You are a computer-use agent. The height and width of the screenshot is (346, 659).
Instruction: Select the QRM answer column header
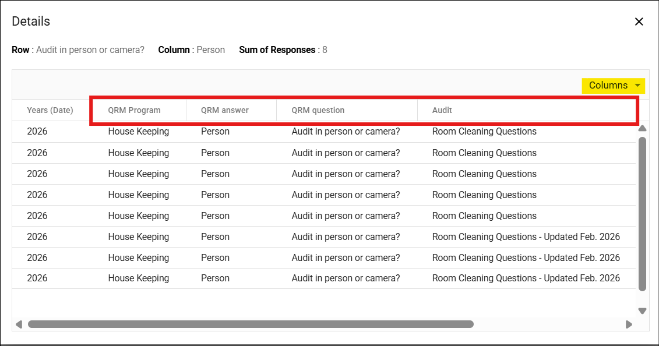pos(225,110)
